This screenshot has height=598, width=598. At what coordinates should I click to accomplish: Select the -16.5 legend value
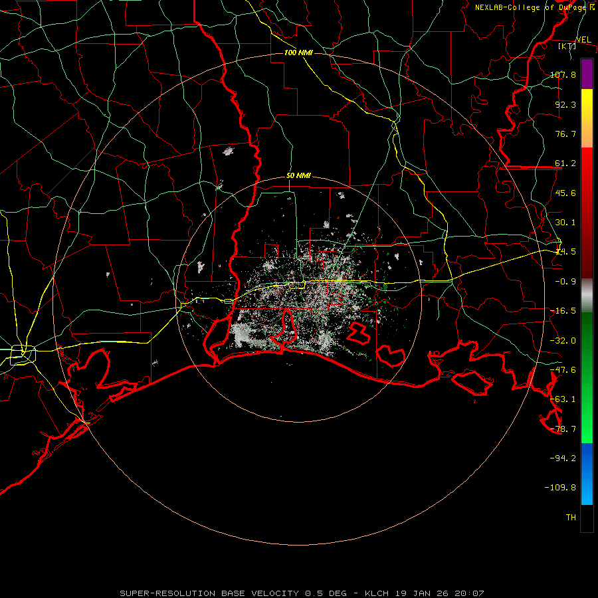pyautogui.click(x=563, y=311)
